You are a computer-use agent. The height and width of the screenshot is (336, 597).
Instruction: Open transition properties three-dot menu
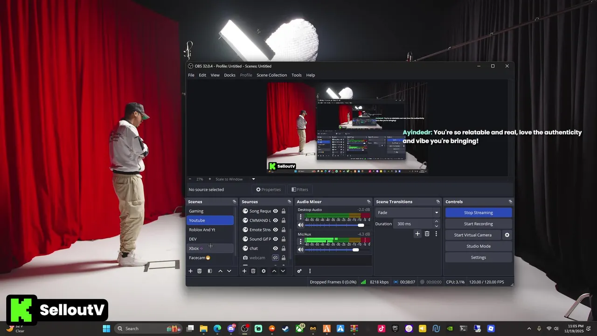point(436,234)
